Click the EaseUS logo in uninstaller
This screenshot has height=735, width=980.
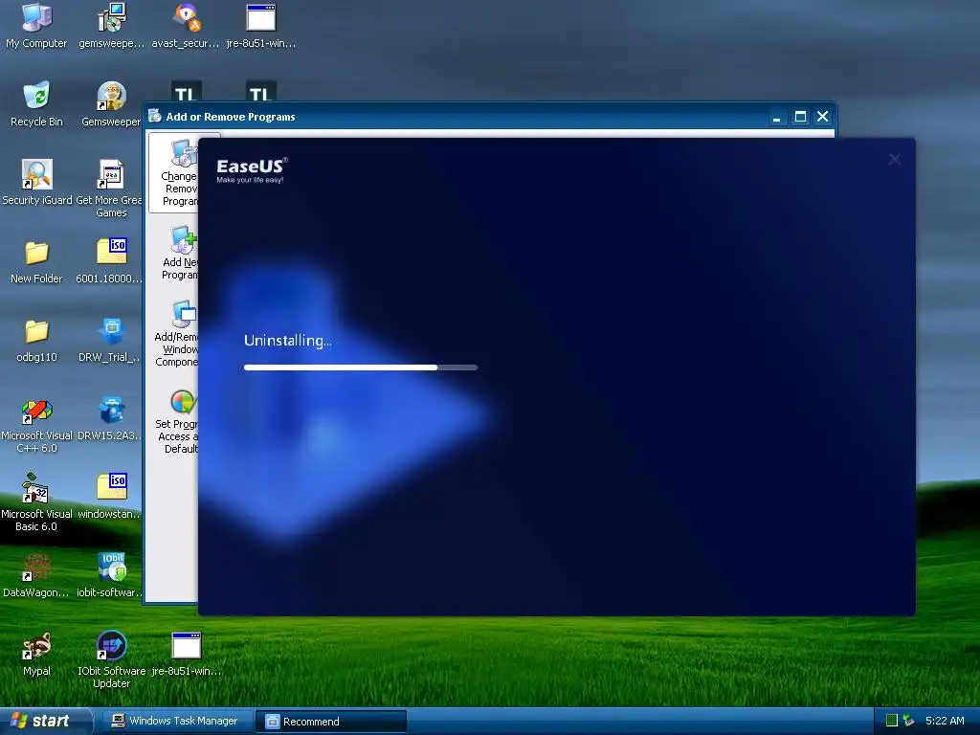[252, 170]
